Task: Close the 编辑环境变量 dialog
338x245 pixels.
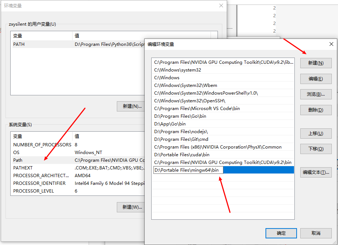Action: coord(331,44)
